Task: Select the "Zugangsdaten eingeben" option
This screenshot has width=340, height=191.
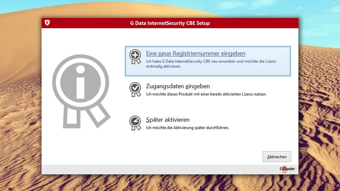Action: [178, 86]
